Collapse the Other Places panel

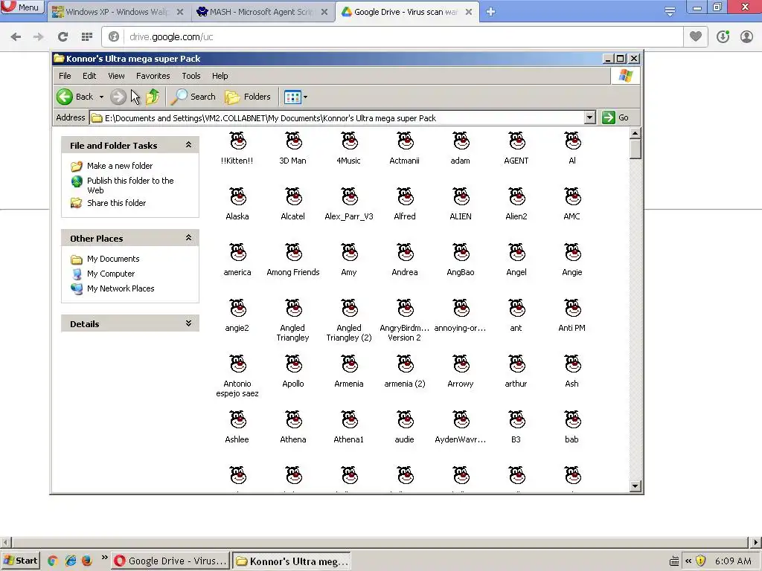(188, 238)
